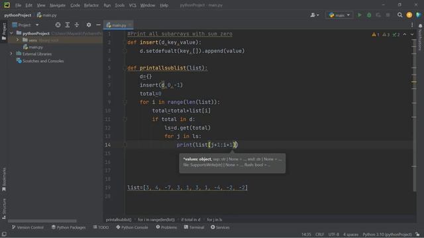424x238 pixels.
Task: Open the Project side tool window button
Action: (4, 31)
